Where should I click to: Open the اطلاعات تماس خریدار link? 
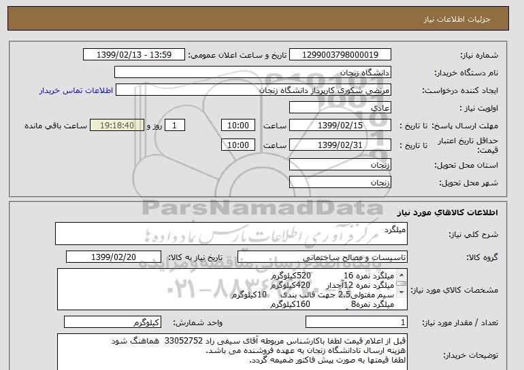[76, 91]
